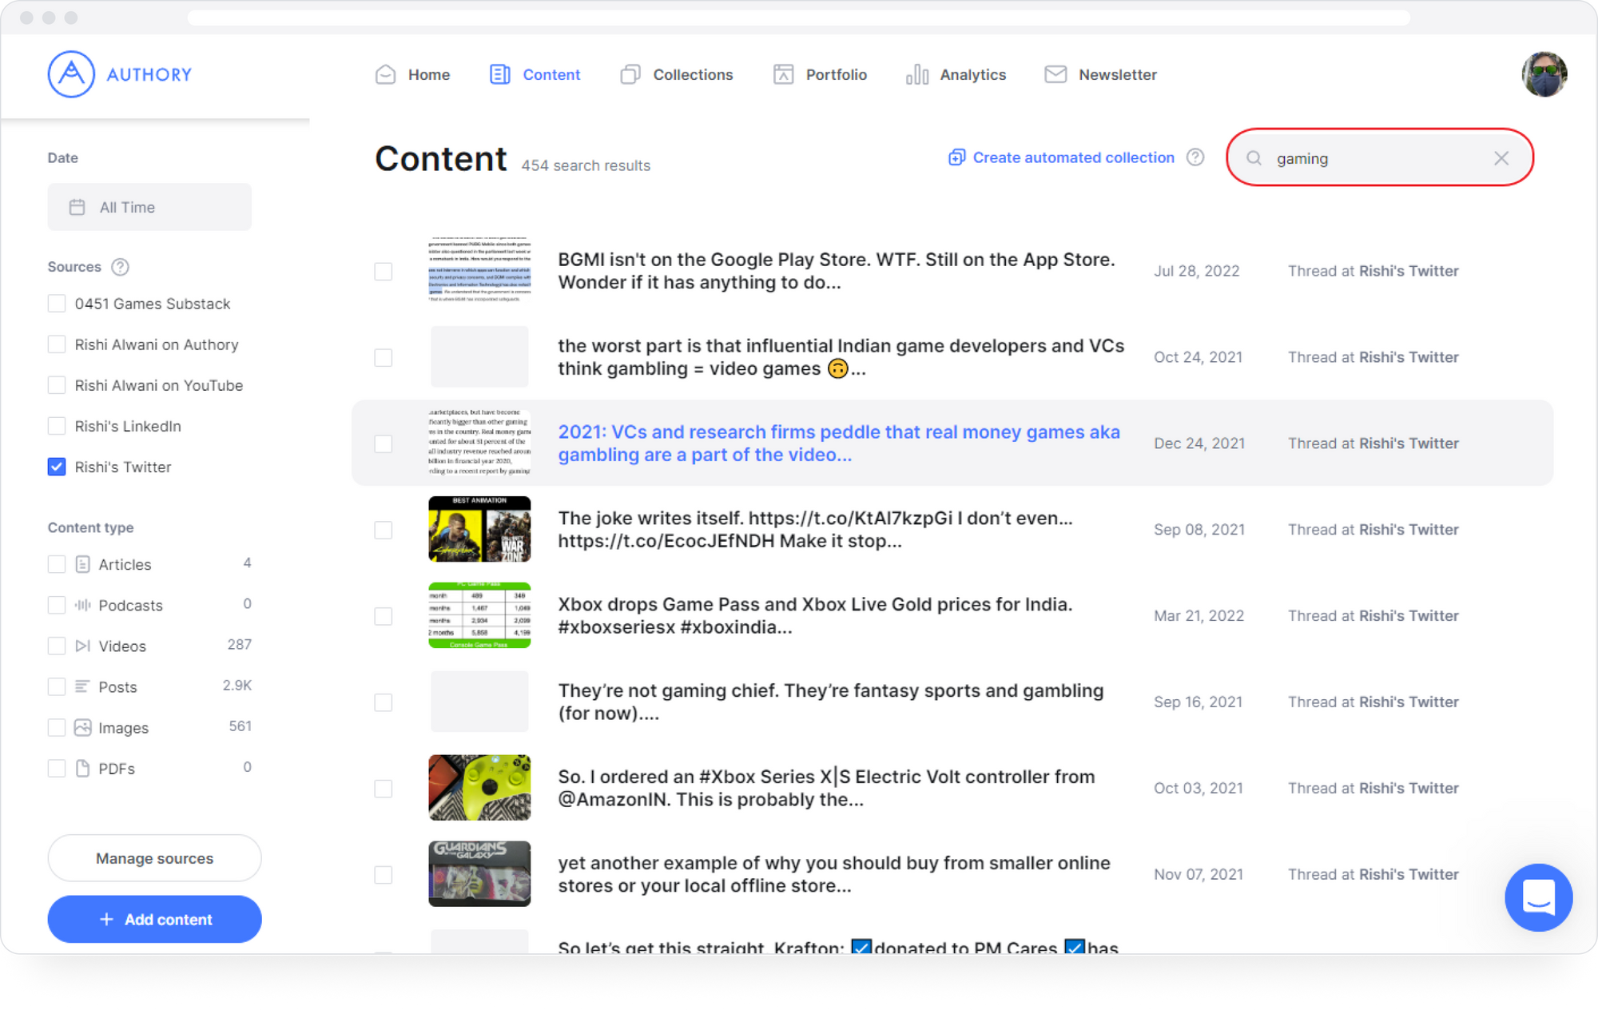Open the chat support bubble
The image size is (1598, 1010).
point(1538,897)
